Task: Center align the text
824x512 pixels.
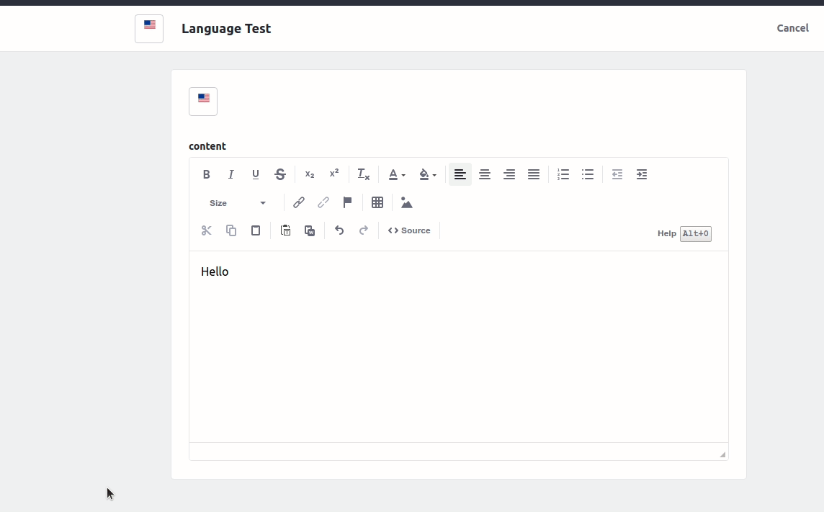Action: 485,174
